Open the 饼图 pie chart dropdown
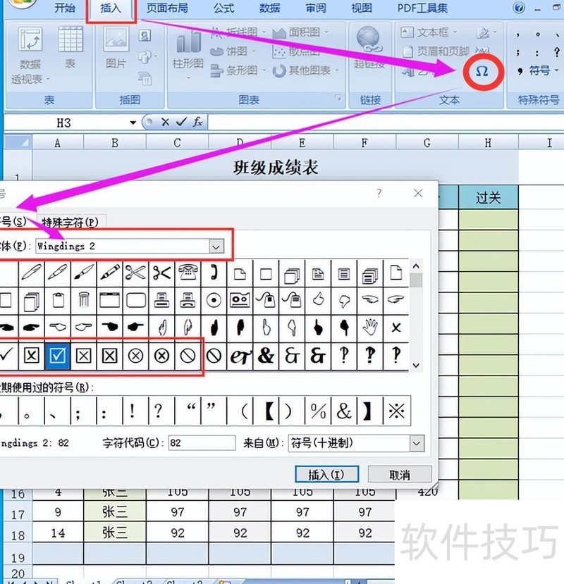564x584 pixels. pos(234,51)
